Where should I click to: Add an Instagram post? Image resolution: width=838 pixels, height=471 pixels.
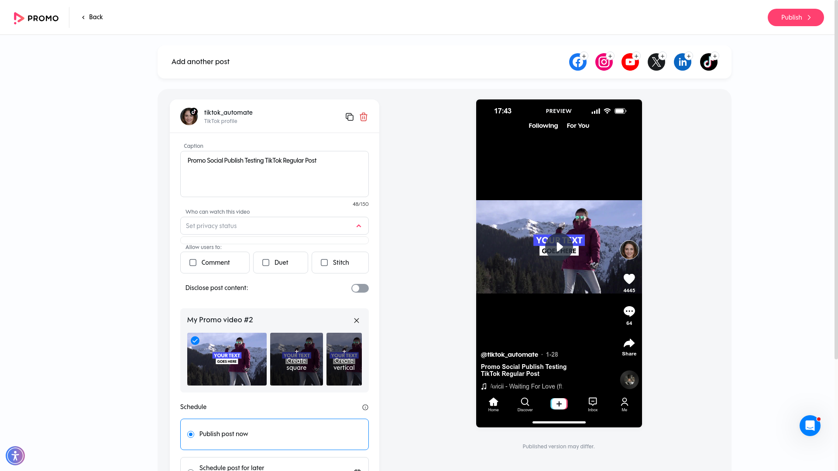coord(604,62)
